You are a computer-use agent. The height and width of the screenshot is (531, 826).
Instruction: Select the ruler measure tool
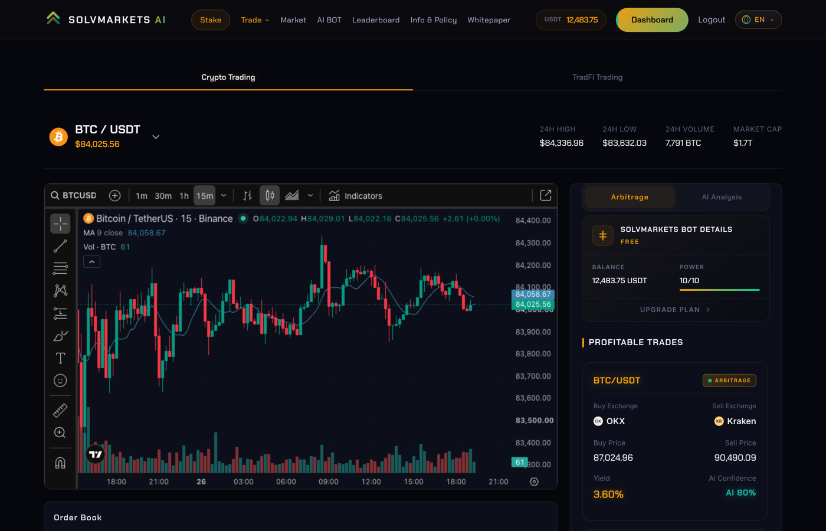[x=60, y=410]
